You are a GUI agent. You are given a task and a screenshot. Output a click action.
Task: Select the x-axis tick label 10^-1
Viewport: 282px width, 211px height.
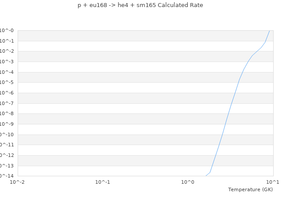pos(103,182)
